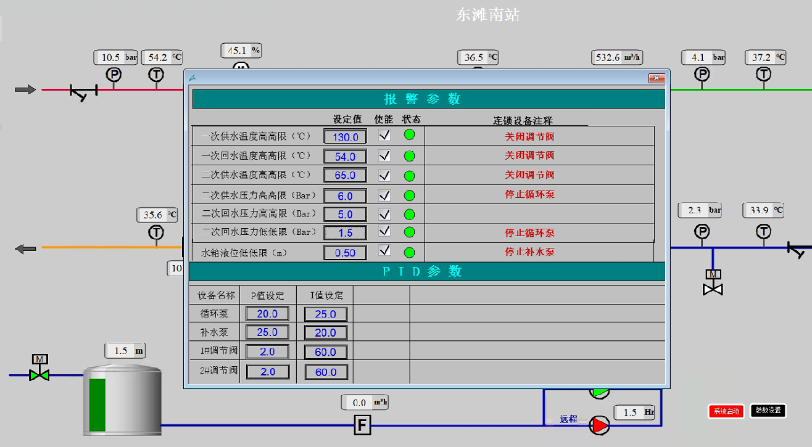This screenshot has width=812, height=447.
Task: Click the 1#调节阀 I value 60.0 field
Action: [x=326, y=352]
